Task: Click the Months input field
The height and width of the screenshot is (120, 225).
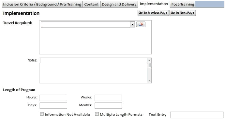Action: click(x=108, y=106)
